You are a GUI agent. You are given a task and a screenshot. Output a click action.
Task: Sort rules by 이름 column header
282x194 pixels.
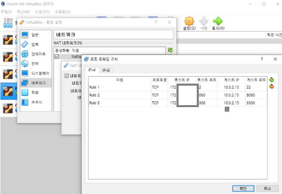click(120, 80)
